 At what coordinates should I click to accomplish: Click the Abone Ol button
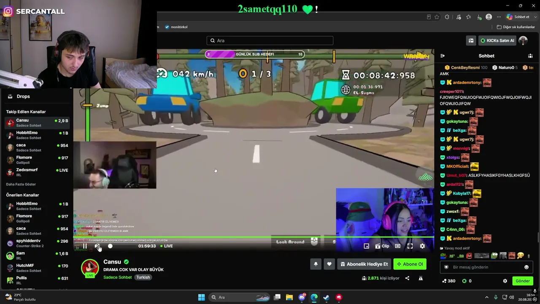pyautogui.click(x=410, y=264)
